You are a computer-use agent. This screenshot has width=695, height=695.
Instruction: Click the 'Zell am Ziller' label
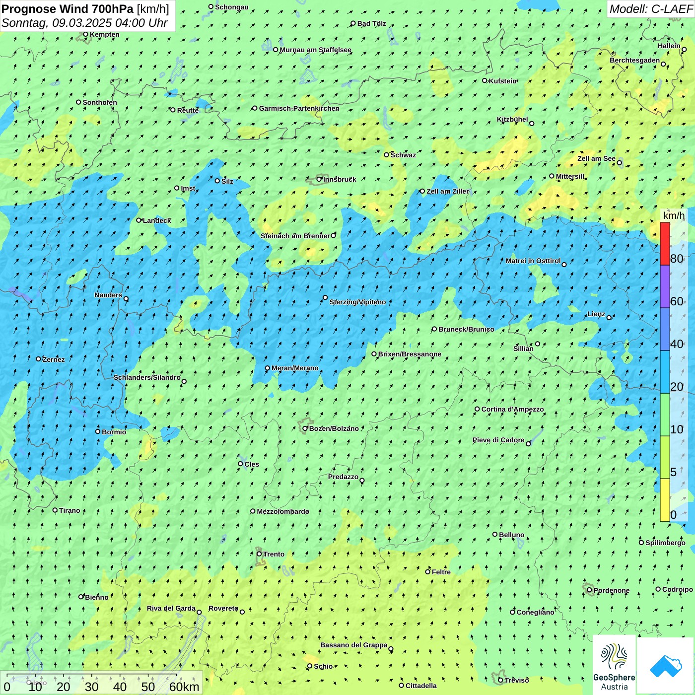447,191
